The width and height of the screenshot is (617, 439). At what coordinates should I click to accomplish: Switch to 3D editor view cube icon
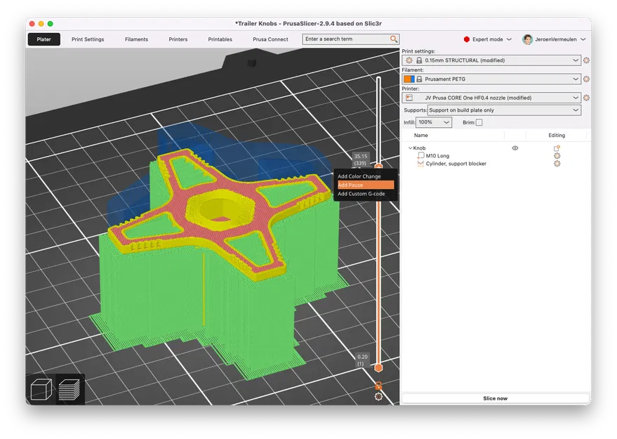[41, 389]
